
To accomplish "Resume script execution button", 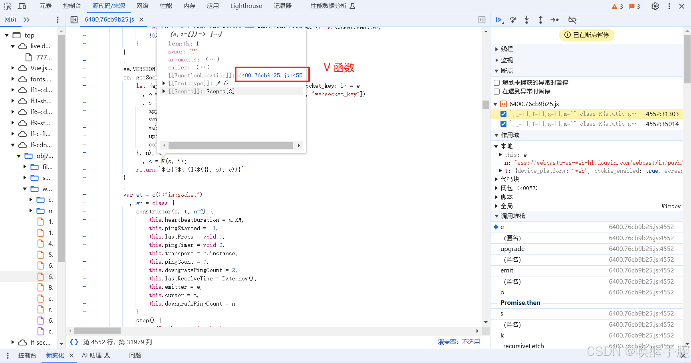I will (499, 20).
